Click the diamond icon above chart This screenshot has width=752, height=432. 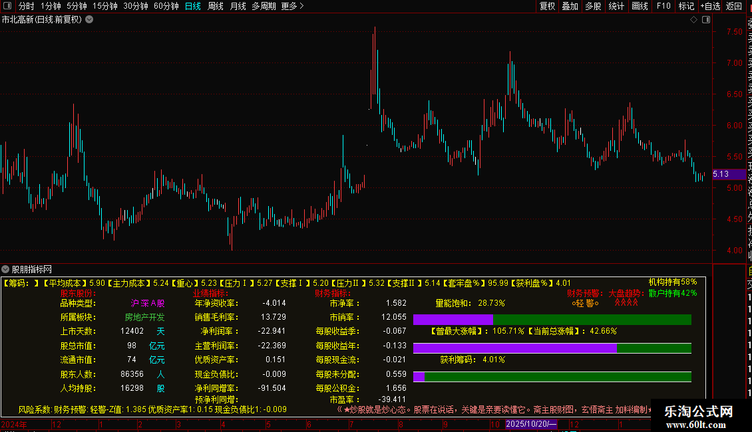coord(693,19)
